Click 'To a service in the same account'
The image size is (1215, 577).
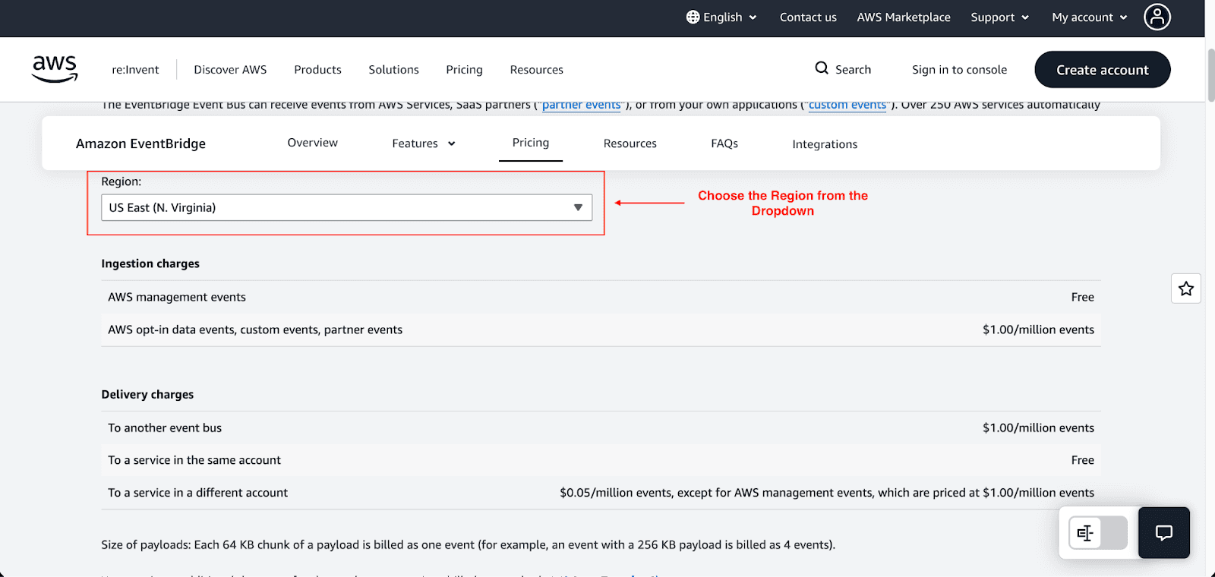194,460
